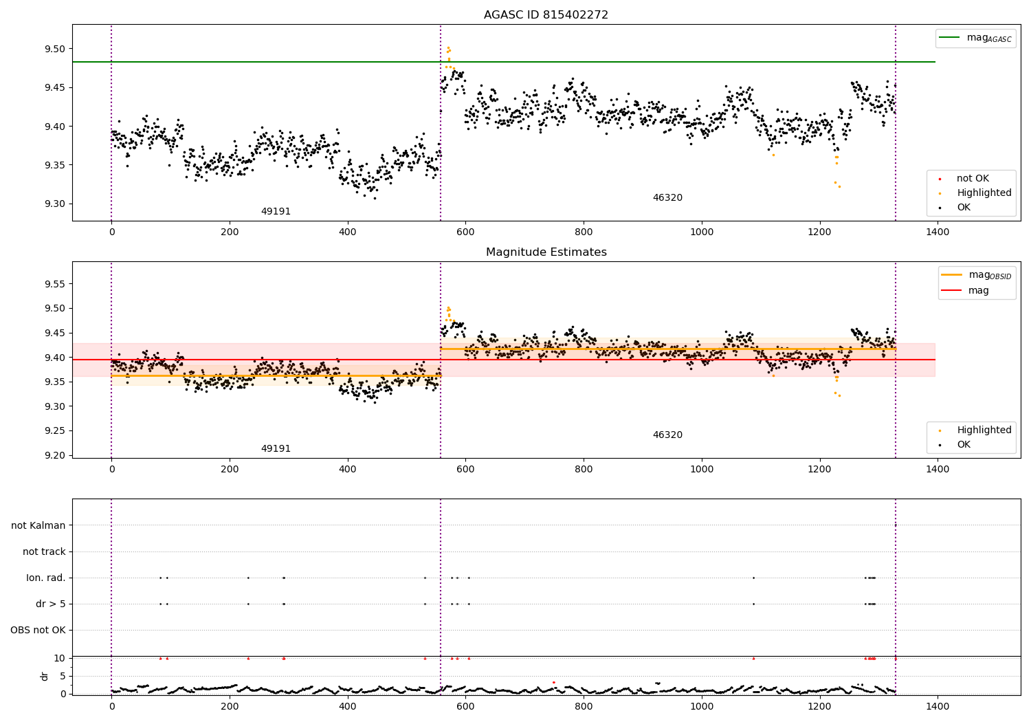This screenshot has height=722, width=1031.
Task: Click the 'Magnitude Estimates' subplot title
Action: point(546,252)
